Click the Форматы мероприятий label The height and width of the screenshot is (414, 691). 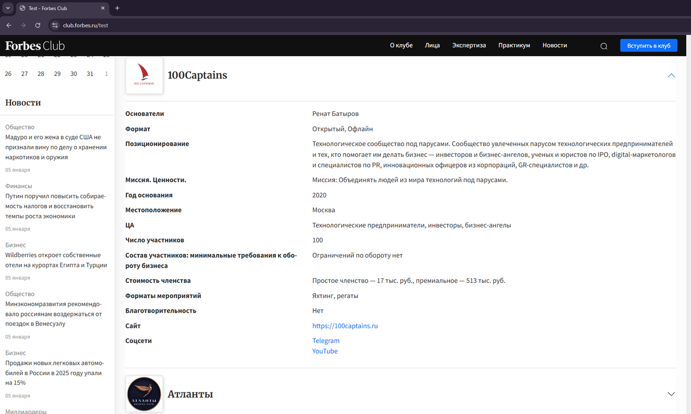pos(163,296)
